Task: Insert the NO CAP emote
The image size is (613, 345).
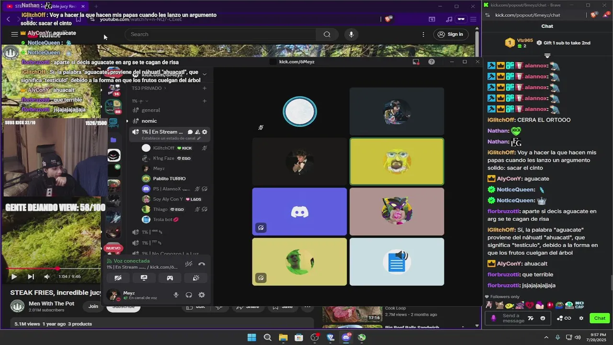Action: [579, 305]
